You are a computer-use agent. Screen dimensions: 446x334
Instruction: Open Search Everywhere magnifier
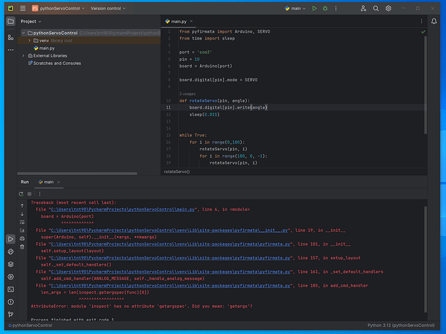[x=376, y=9]
